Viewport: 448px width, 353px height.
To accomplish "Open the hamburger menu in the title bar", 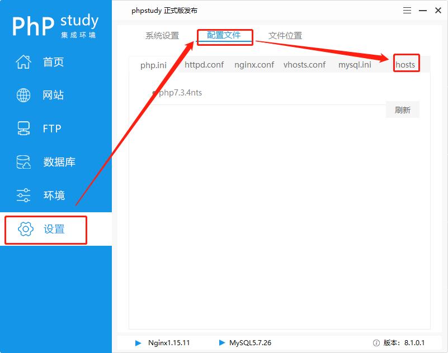I will click(x=407, y=11).
